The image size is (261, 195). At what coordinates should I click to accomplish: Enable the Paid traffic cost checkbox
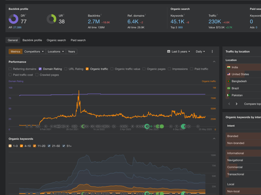pyautogui.click(x=10, y=75)
